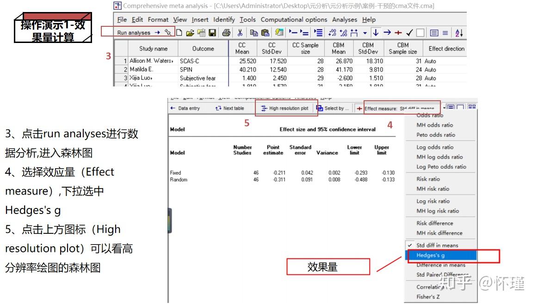Click the Run analyses button
This screenshot has height=305, width=538.
(x=138, y=32)
